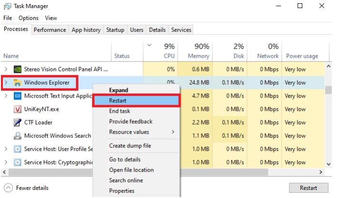Click the Service Host: User Profile gear icon
The height and width of the screenshot is (198, 337).
18,149
